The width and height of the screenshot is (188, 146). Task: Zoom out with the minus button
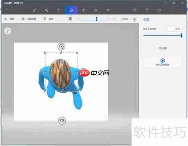79,19
